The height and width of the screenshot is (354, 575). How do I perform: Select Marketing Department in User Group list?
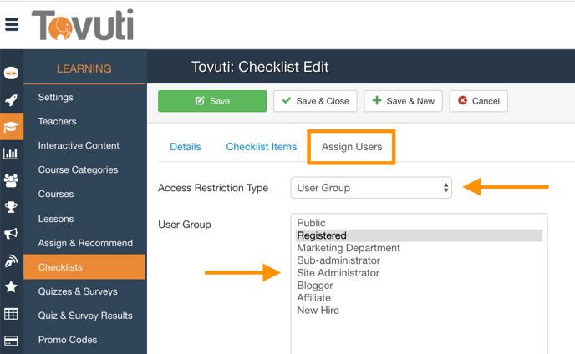click(x=349, y=248)
